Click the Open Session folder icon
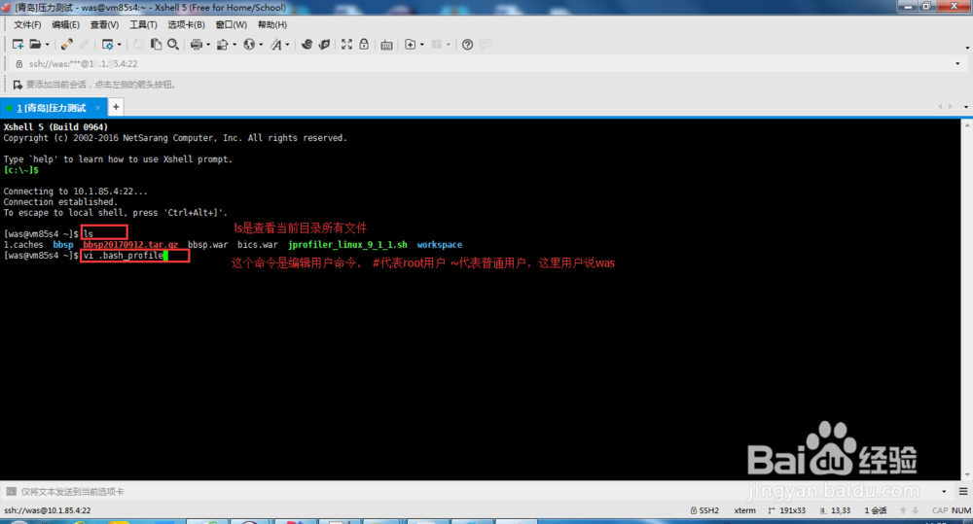Image resolution: width=973 pixels, height=524 pixels. pyautogui.click(x=35, y=44)
